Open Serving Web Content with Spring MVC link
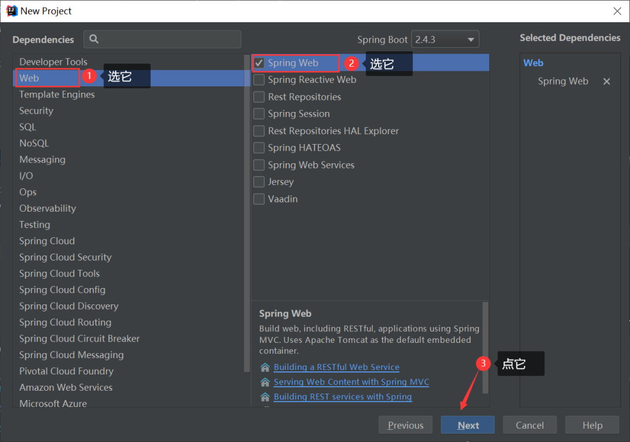The height and width of the screenshot is (442, 630). point(352,382)
